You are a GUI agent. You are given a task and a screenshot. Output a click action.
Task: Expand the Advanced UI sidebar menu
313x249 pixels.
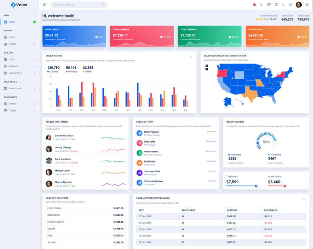pos(19,73)
